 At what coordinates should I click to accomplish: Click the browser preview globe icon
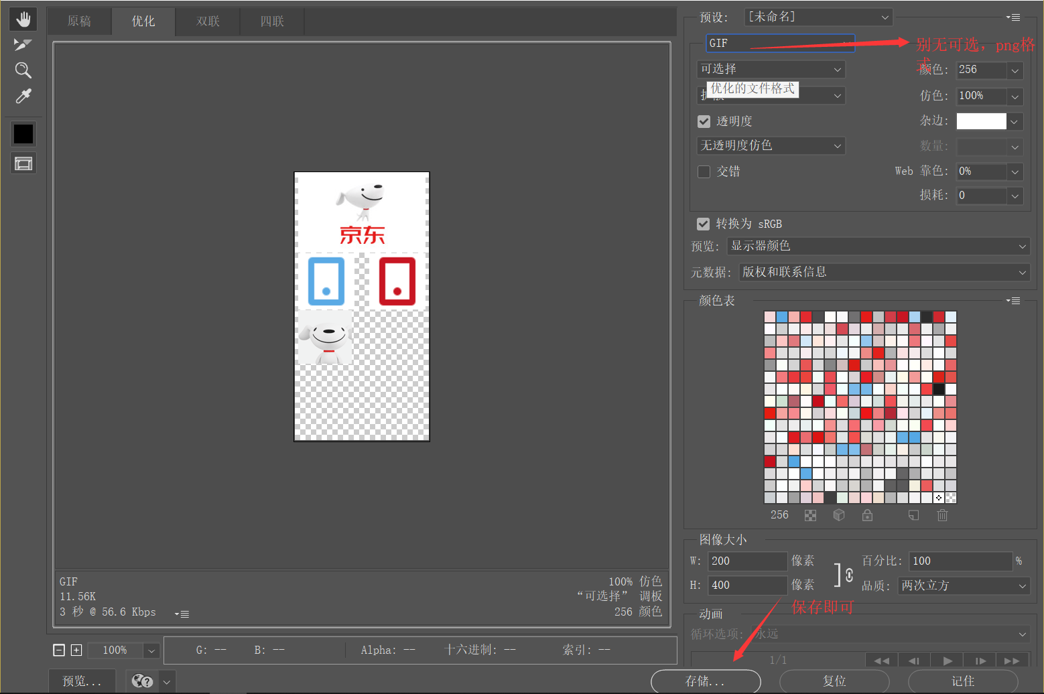(142, 681)
